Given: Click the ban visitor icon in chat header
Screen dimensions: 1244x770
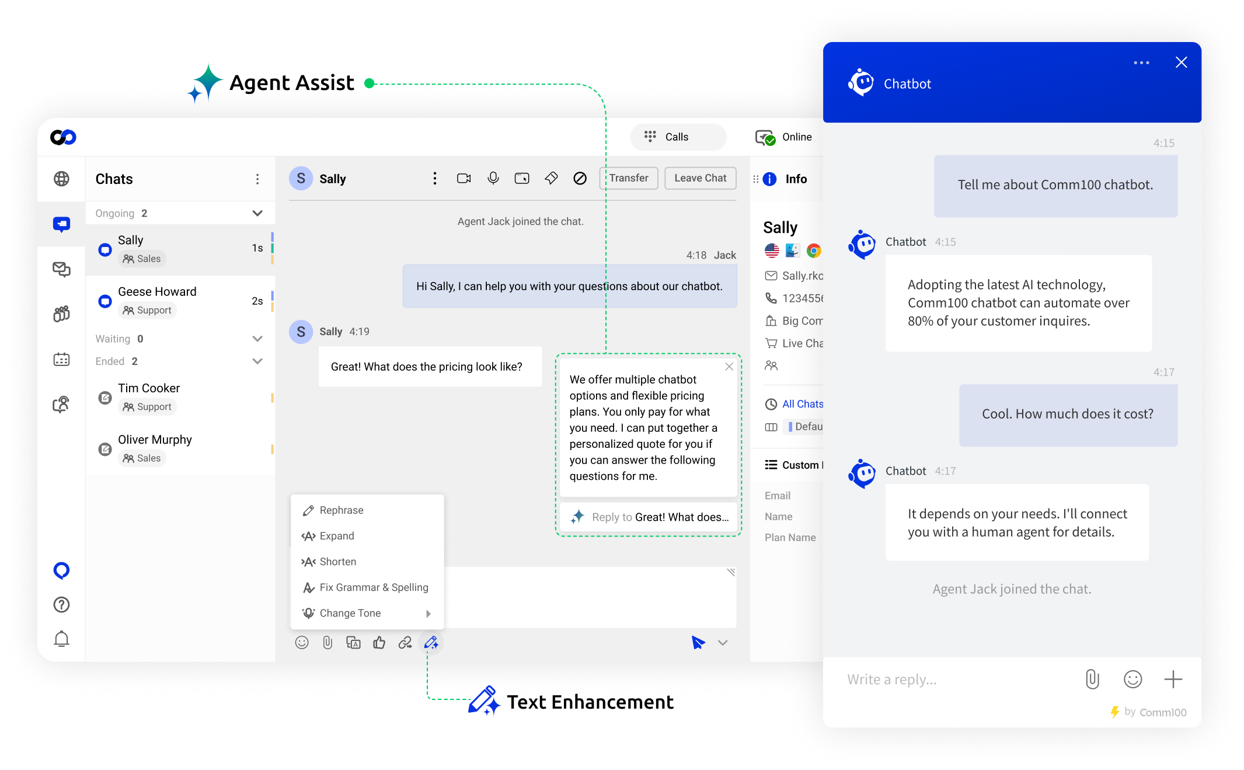Looking at the screenshot, I should (580, 178).
